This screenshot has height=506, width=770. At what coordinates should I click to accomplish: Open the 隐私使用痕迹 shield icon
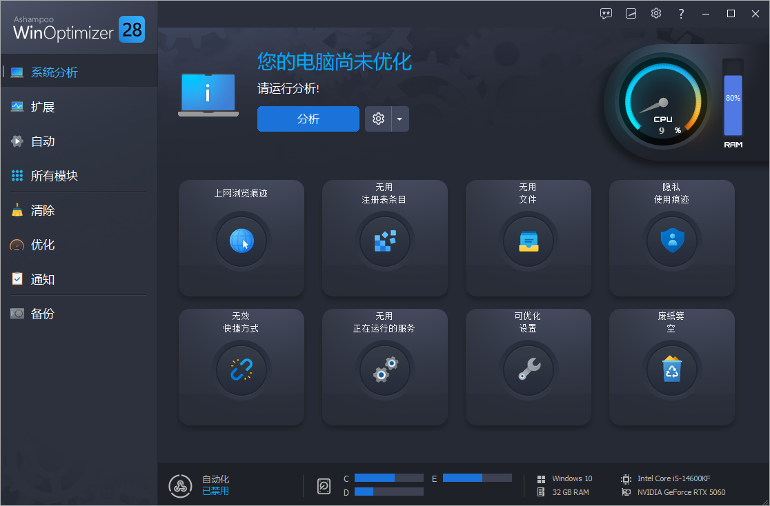coord(672,241)
